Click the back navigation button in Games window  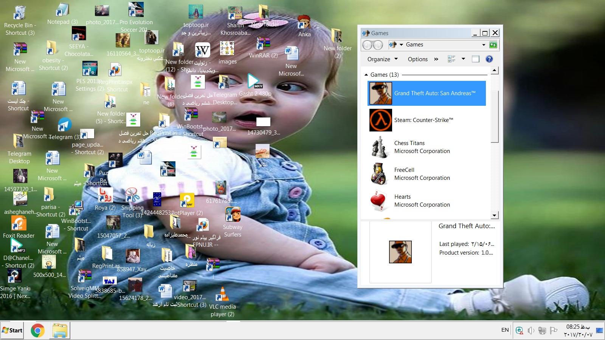tap(367, 45)
